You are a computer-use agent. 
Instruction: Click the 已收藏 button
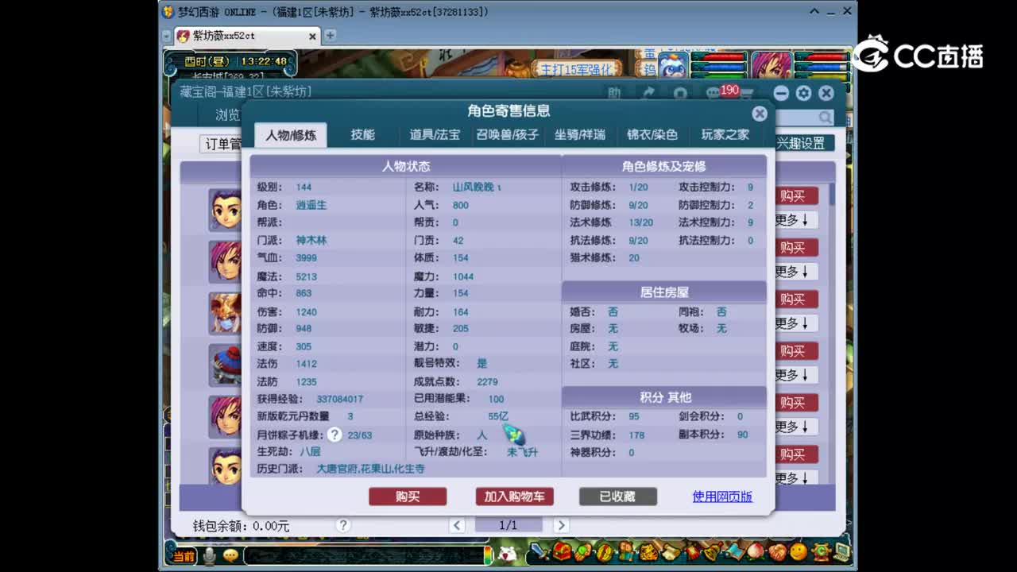coord(617,497)
